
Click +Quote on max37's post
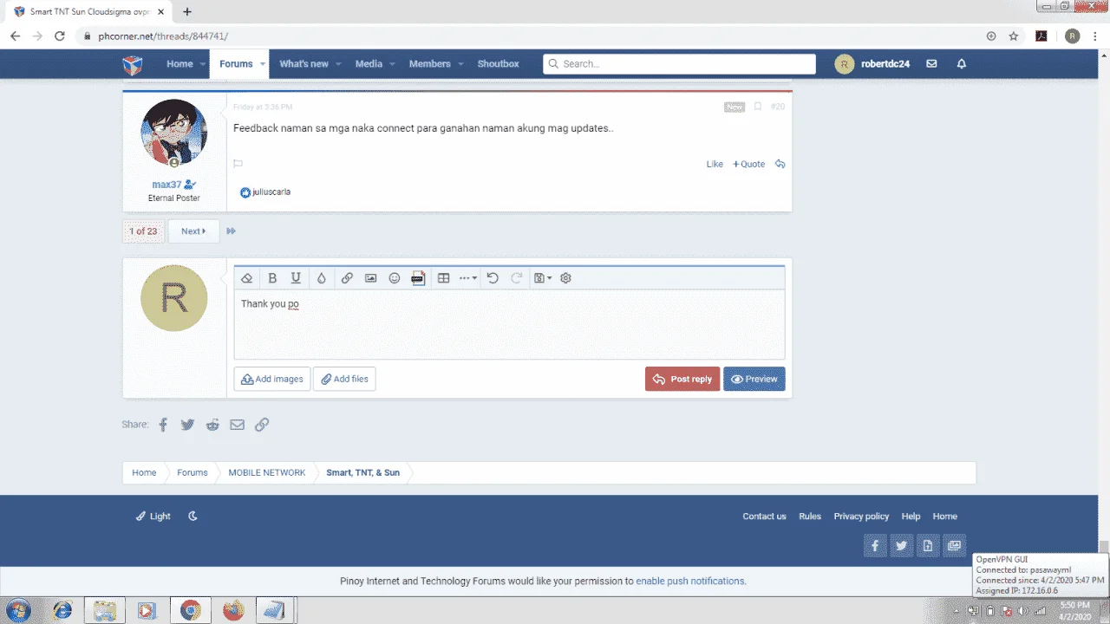pos(749,164)
